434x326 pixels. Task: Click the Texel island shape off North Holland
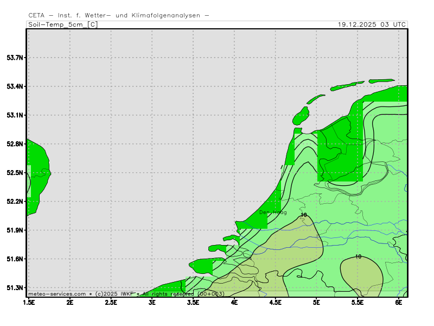[301, 116]
